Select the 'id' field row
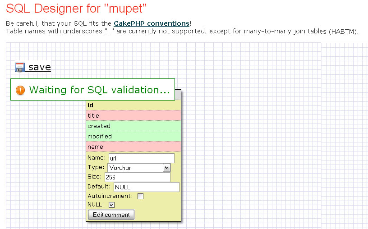This screenshot has height=229, width=368. [133, 105]
